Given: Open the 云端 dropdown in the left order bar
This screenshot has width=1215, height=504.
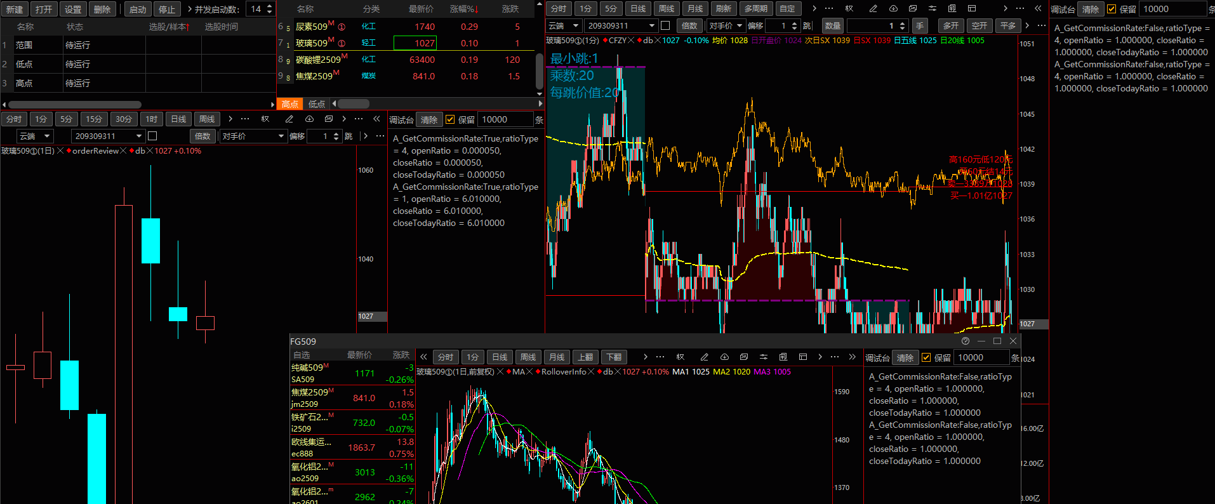Looking at the screenshot, I should tap(35, 136).
